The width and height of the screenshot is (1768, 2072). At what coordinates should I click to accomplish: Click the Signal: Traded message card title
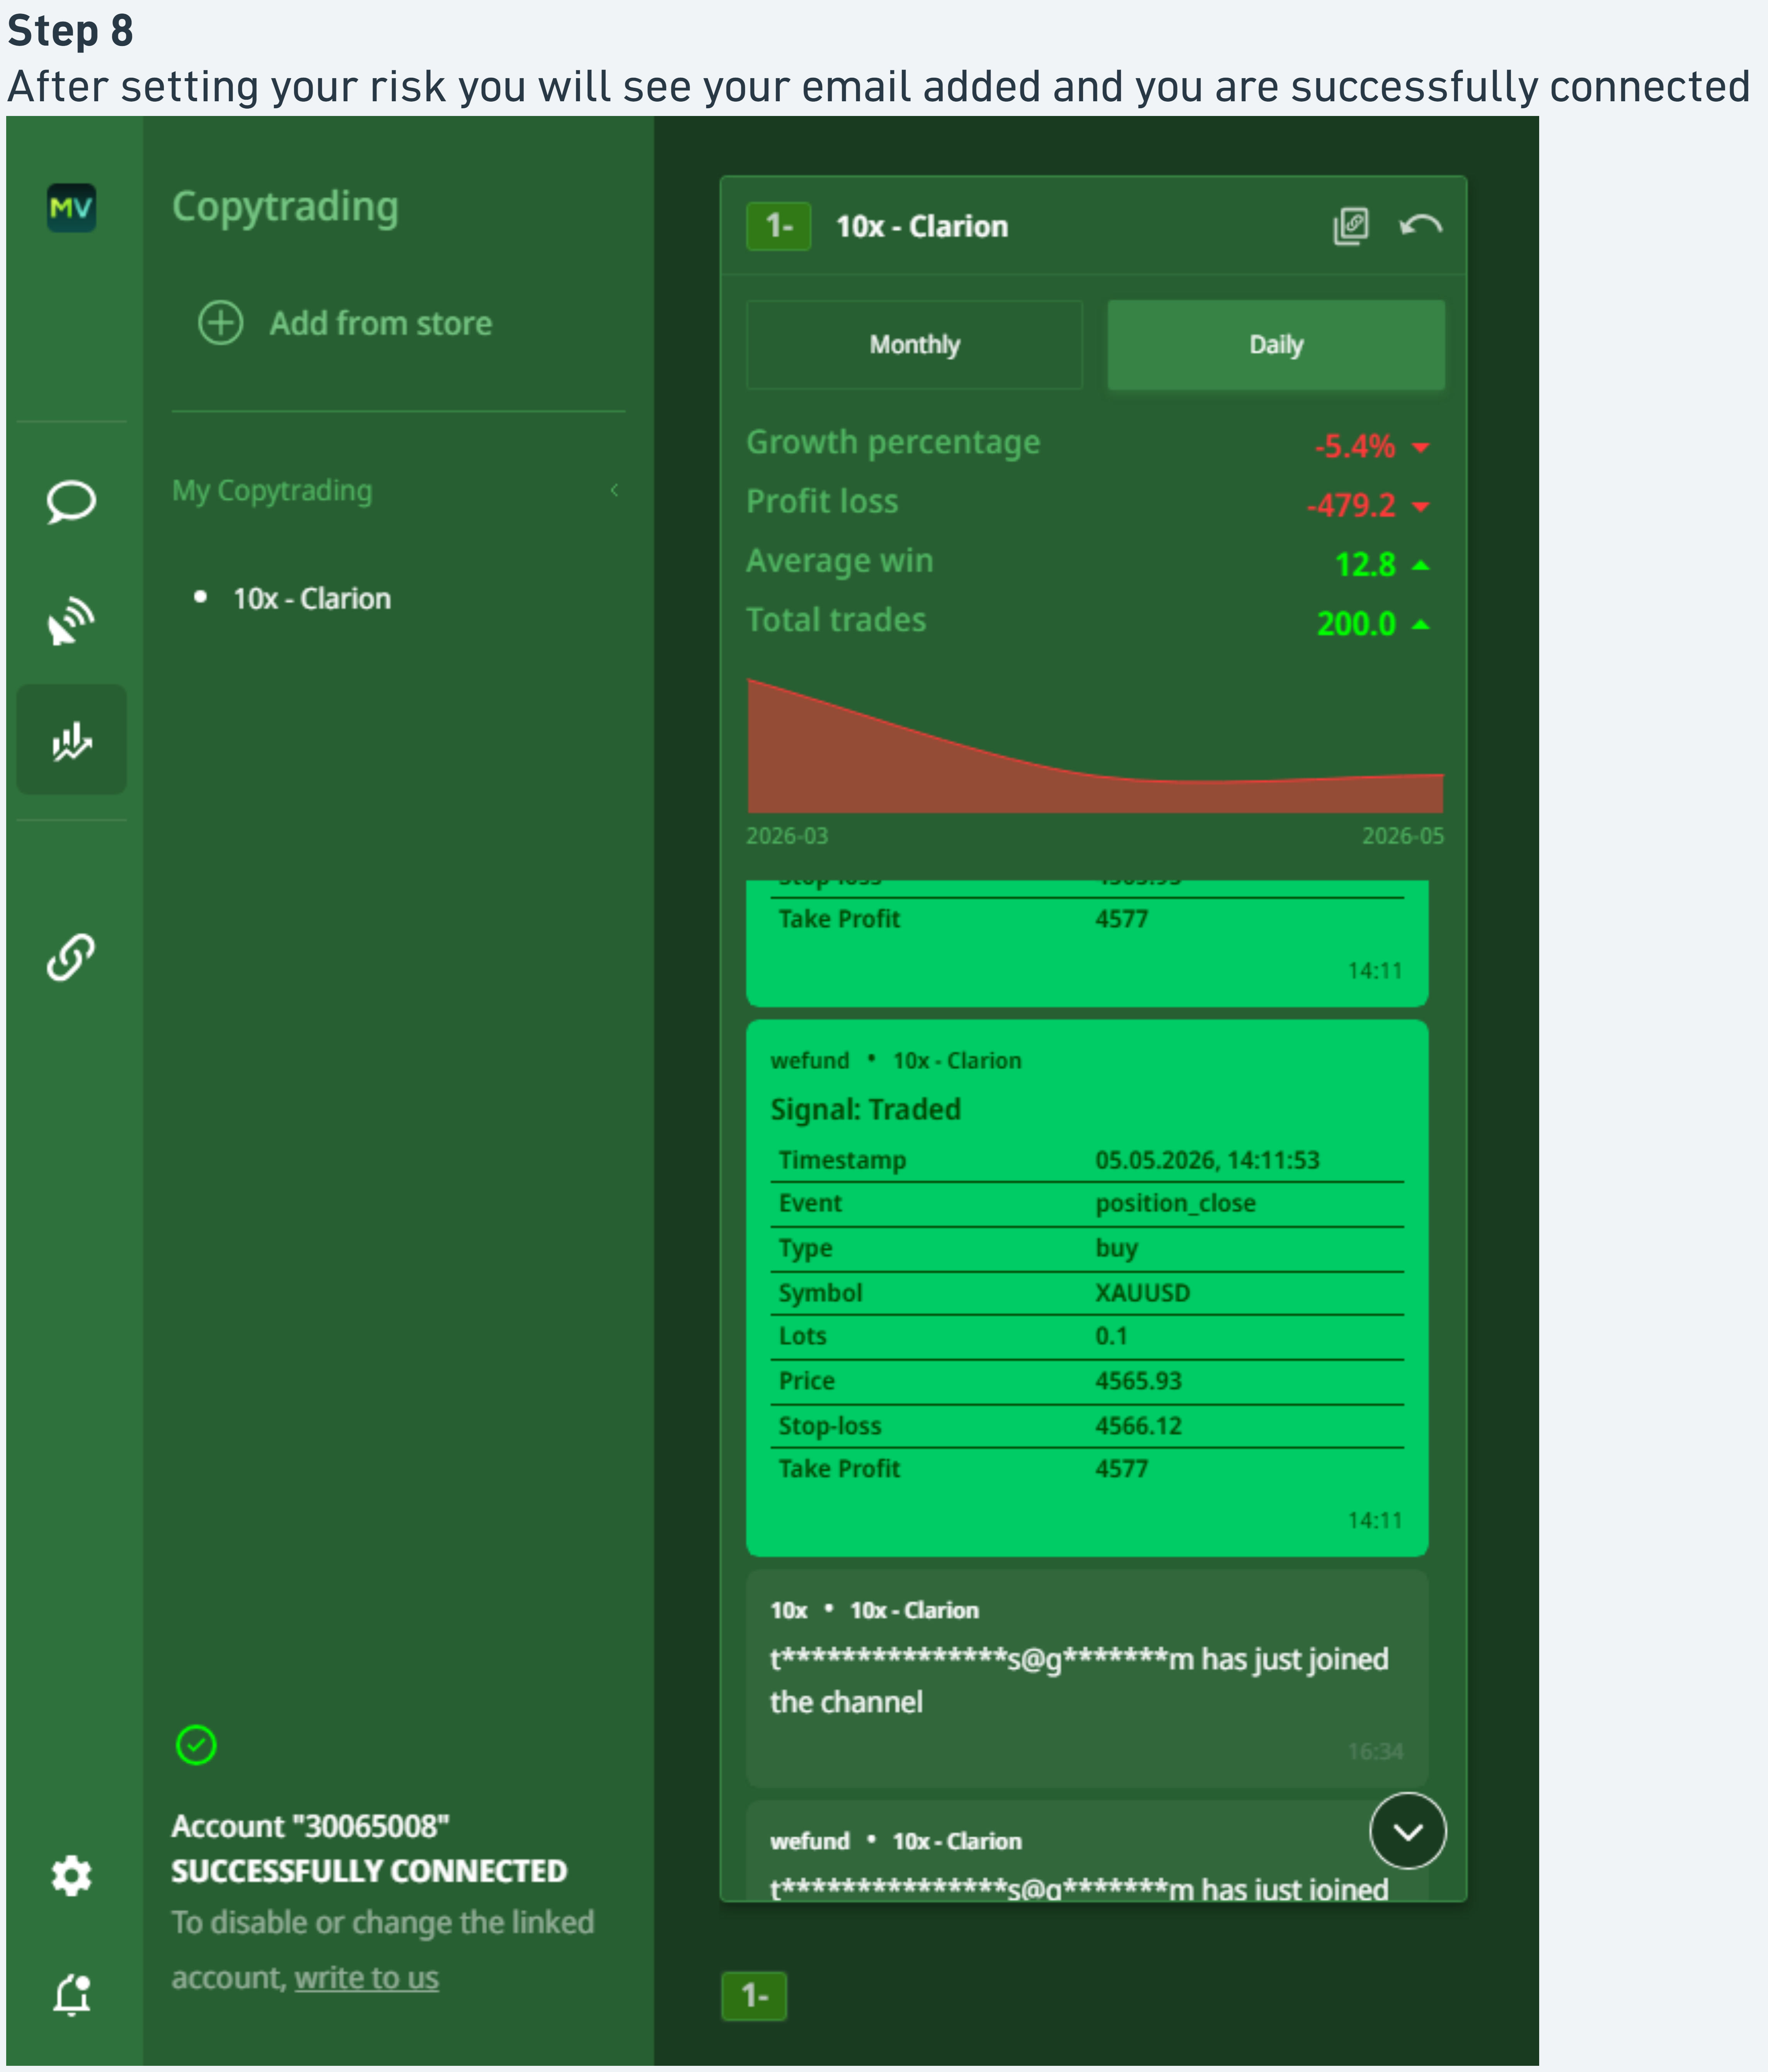click(865, 1109)
